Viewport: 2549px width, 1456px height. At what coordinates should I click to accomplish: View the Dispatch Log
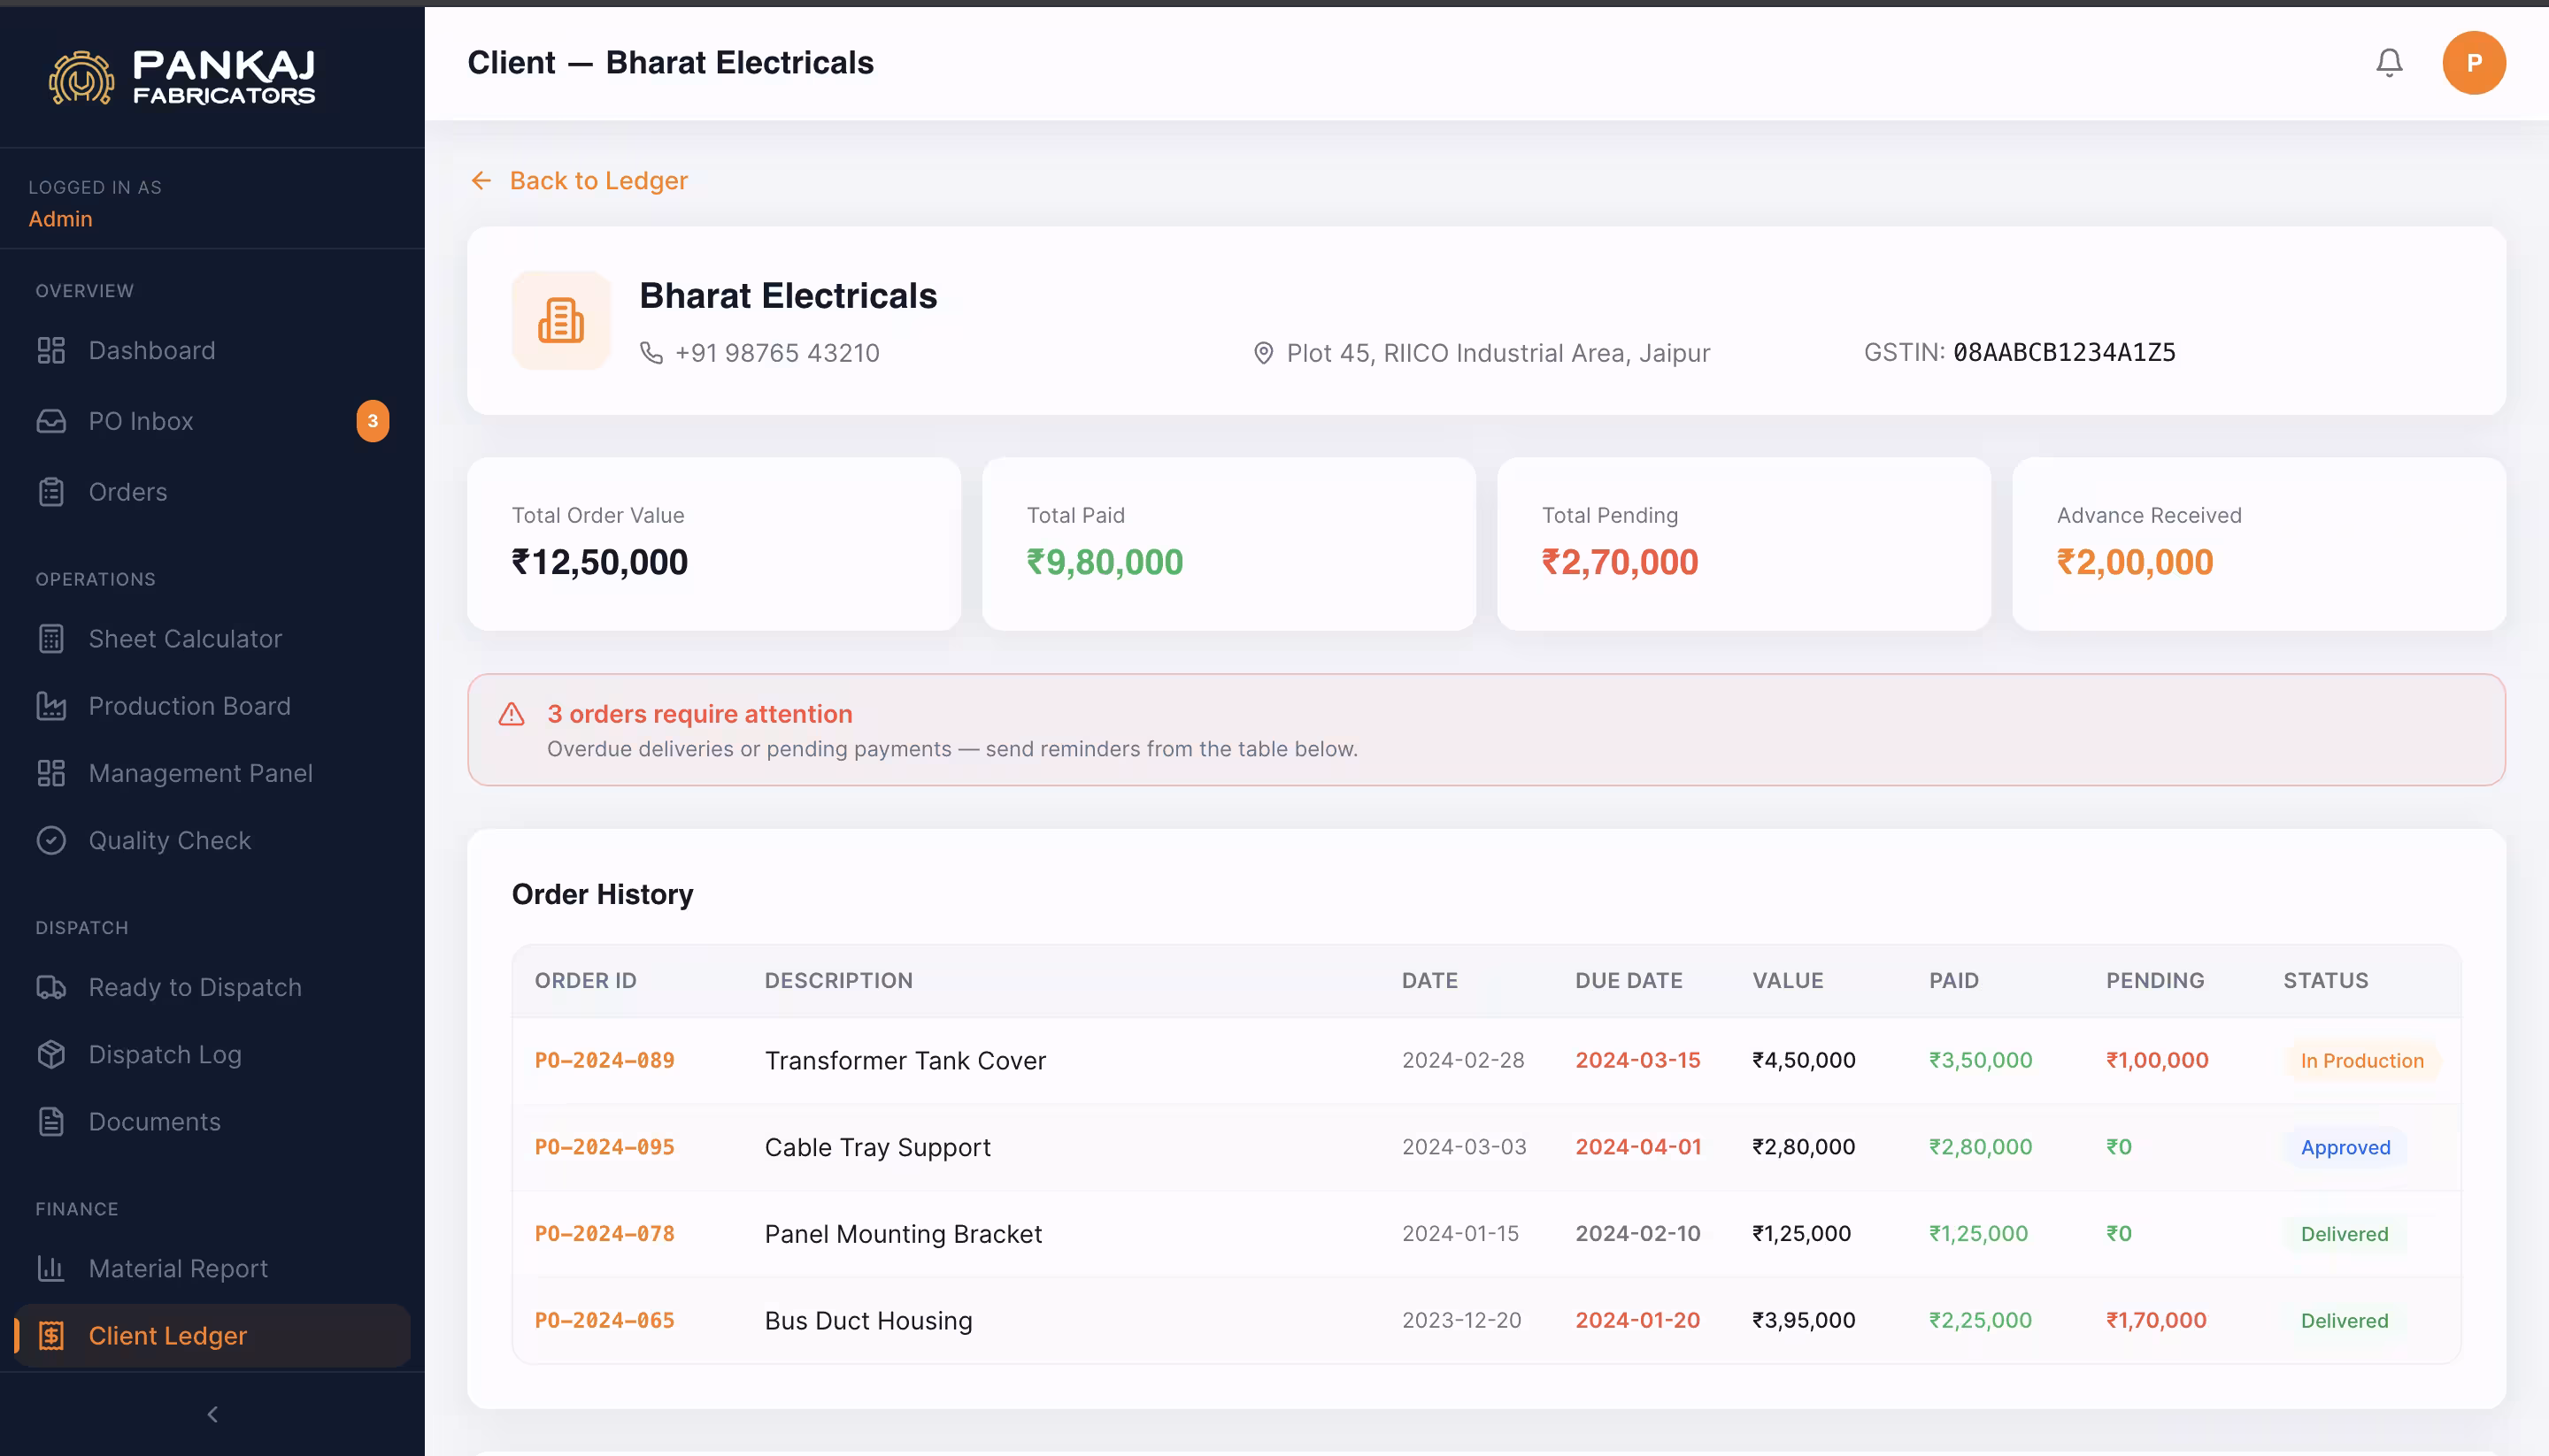164,1054
